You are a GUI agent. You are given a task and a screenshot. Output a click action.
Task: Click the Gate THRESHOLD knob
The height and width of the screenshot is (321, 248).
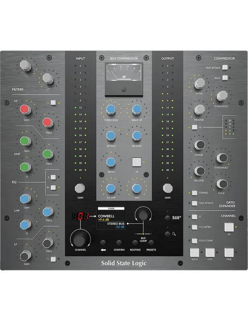[222, 158]
